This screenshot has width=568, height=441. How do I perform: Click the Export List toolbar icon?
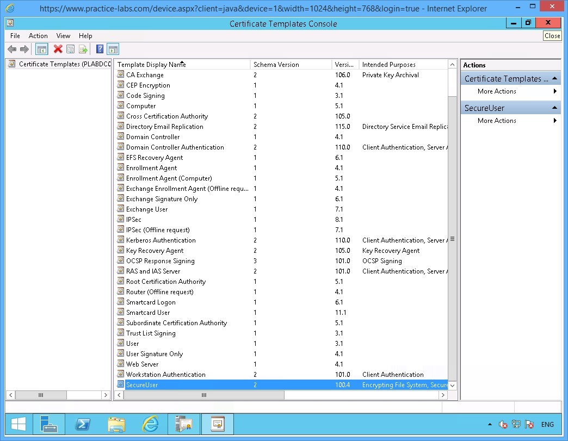[83, 49]
